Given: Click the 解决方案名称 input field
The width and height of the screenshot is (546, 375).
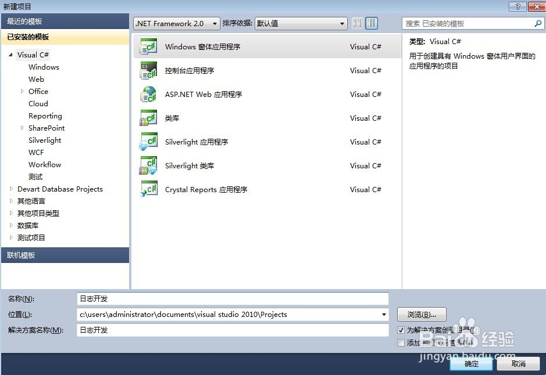Looking at the screenshot, I should coord(233,330).
